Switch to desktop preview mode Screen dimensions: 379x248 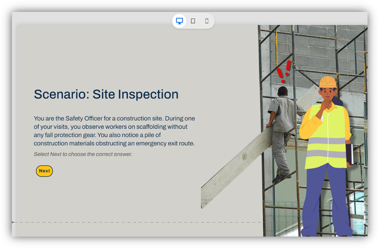point(180,21)
